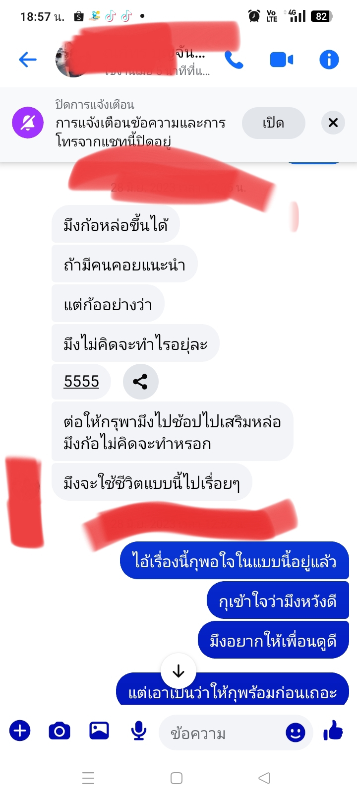Open the camera from the message bar

tap(59, 731)
